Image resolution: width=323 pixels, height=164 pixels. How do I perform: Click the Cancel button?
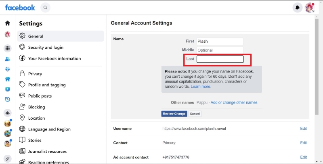(195, 114)
